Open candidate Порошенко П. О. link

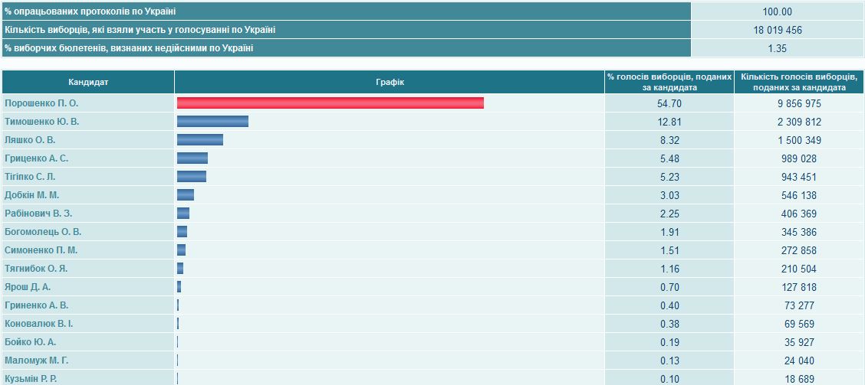[x=41, y=103]
